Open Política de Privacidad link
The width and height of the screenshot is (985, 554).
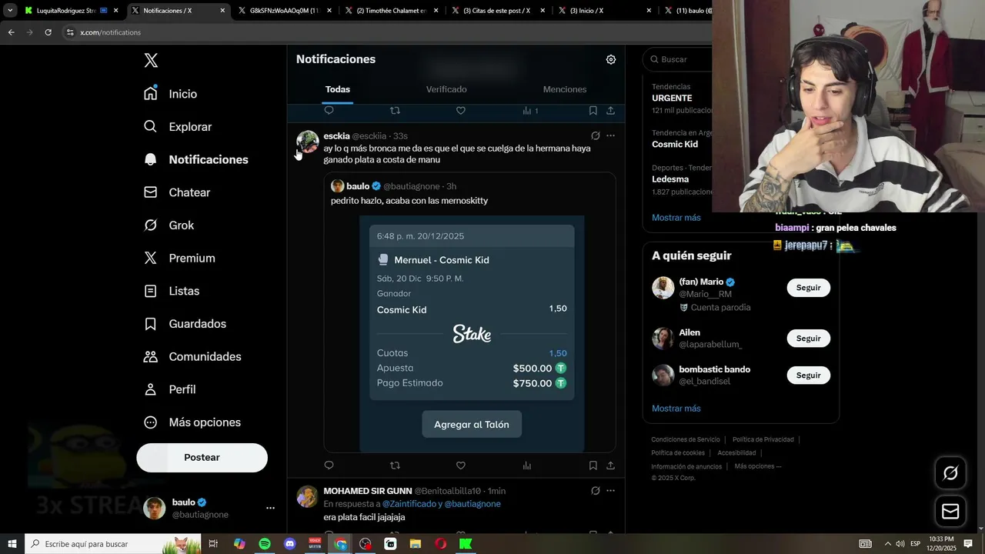click(763, 439)
